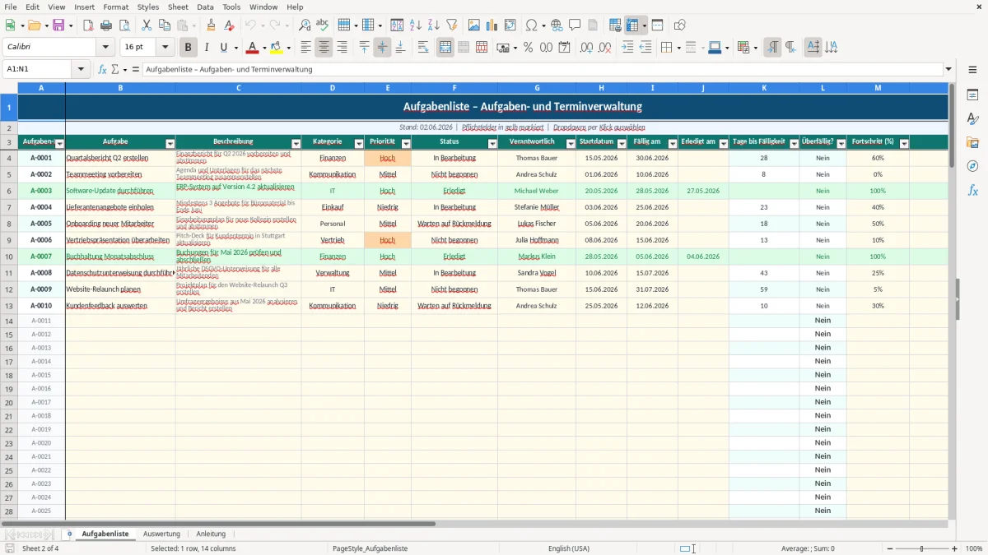988x555 pixels.
Task: Open Find and Replace
Action: pyautogui.click(x=305, y=25)
